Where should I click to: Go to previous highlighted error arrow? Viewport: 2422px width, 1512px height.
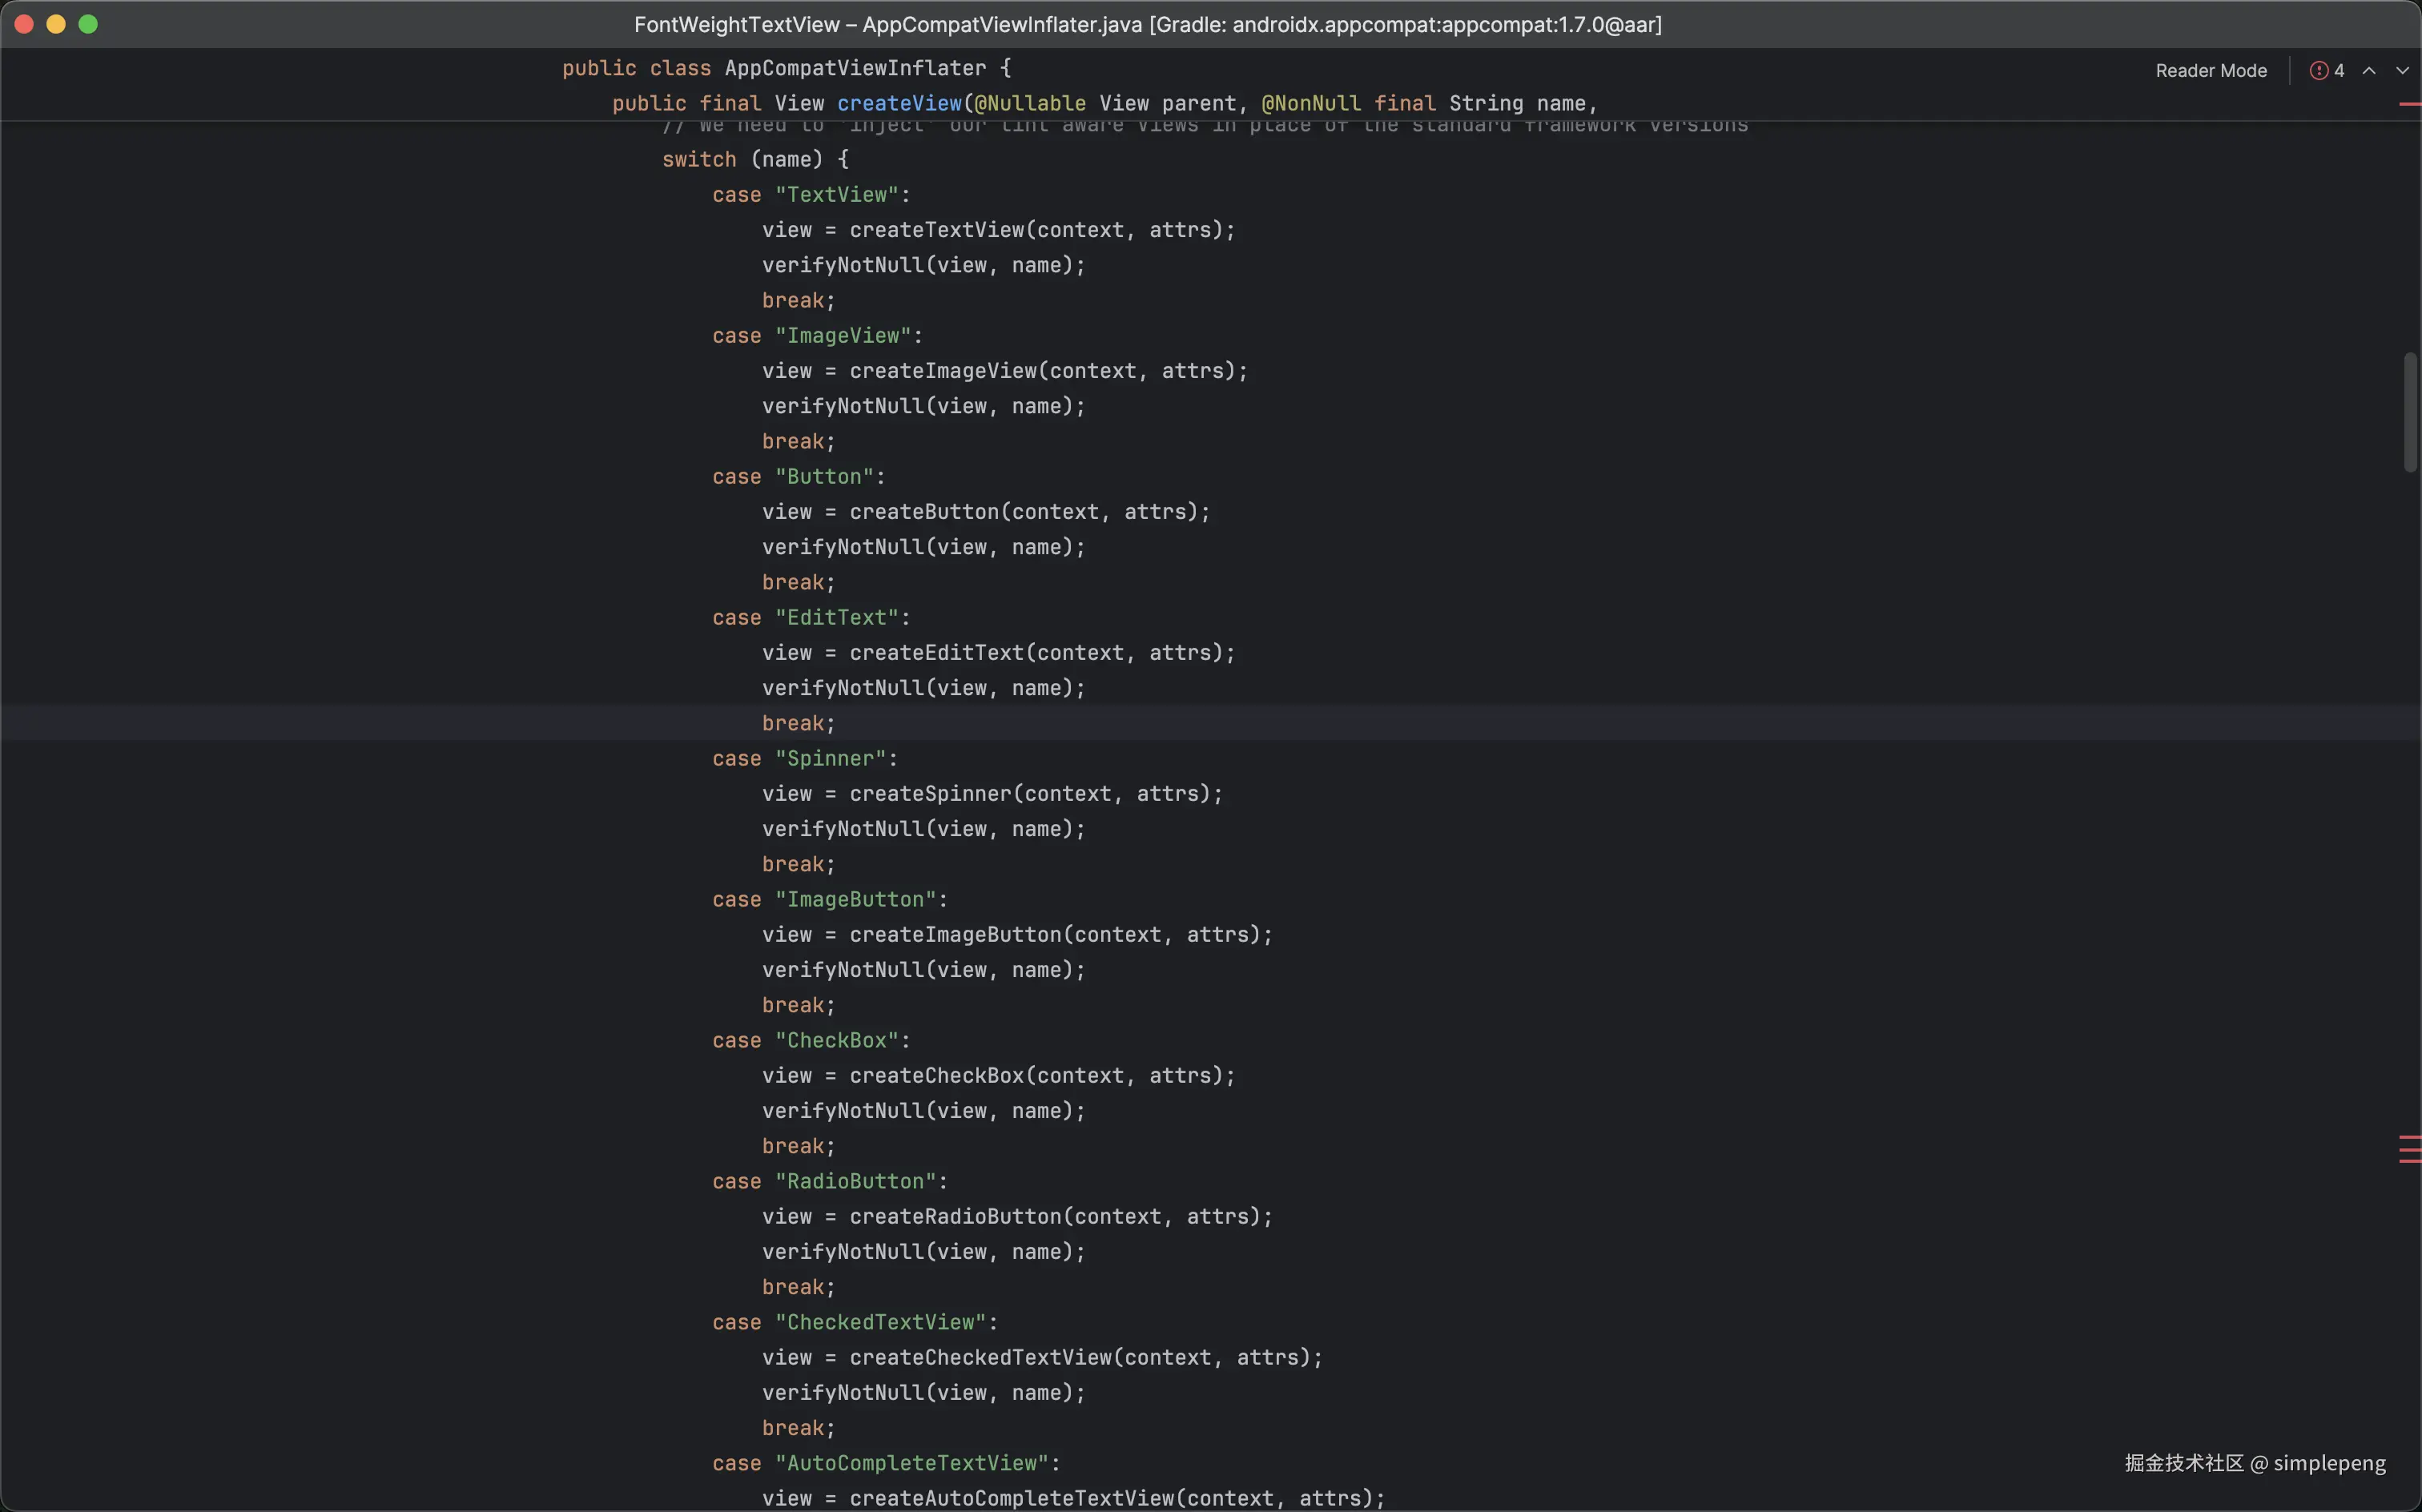pos(2368,71)
